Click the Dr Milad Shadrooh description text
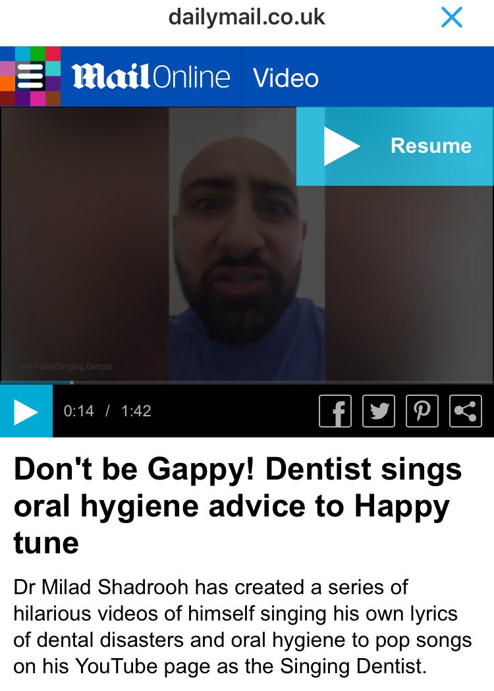 (x=242, y=626)
